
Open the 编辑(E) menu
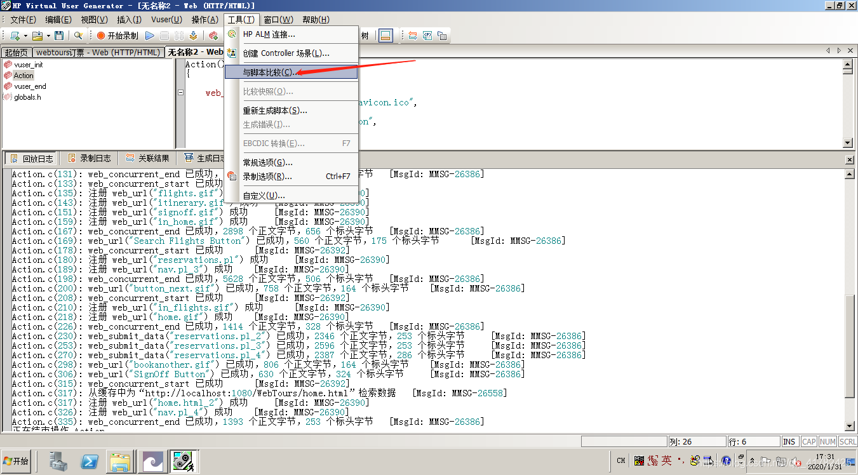pyautogui.click(x=58, y=20)
